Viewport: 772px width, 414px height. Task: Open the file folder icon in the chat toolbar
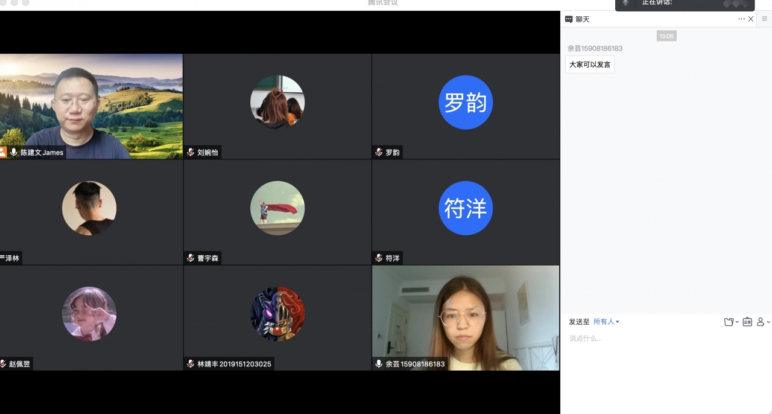coord(729,322)
